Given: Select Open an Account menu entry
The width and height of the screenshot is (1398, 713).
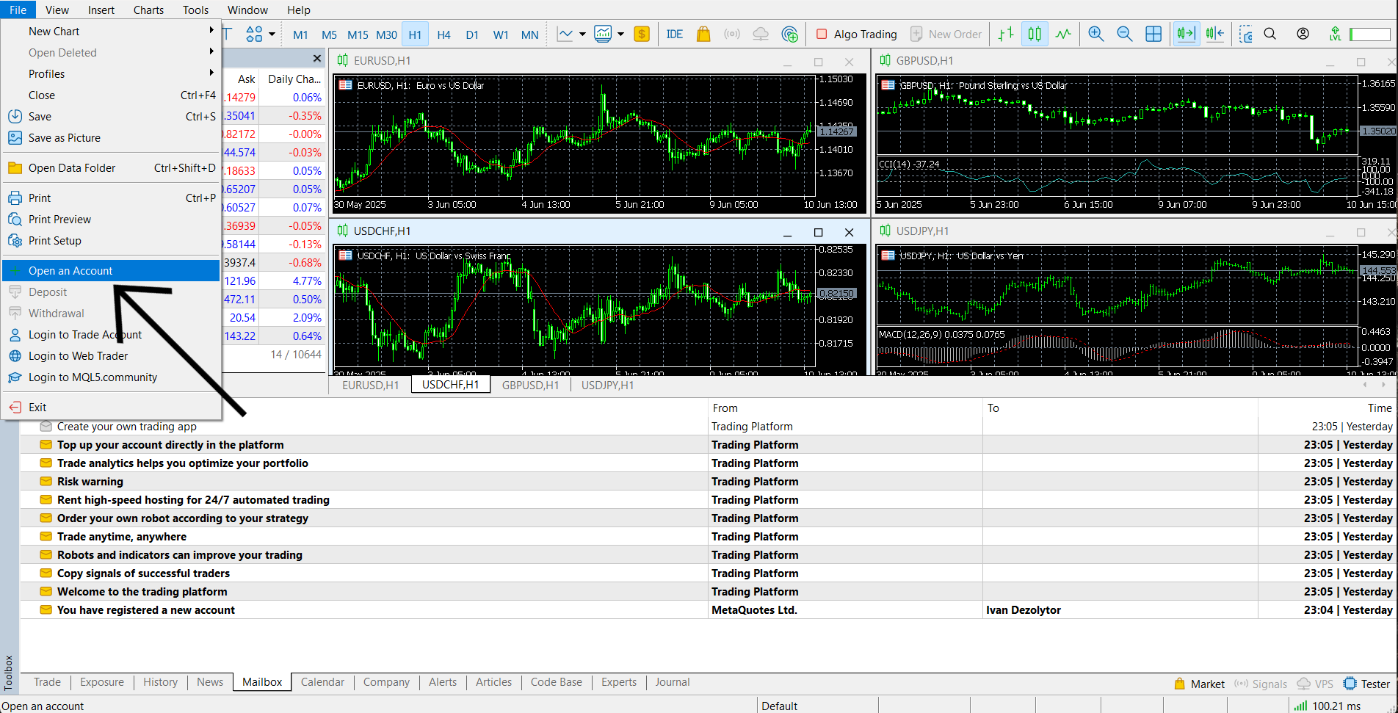Looking at the screenshot, I should point(70,271).
